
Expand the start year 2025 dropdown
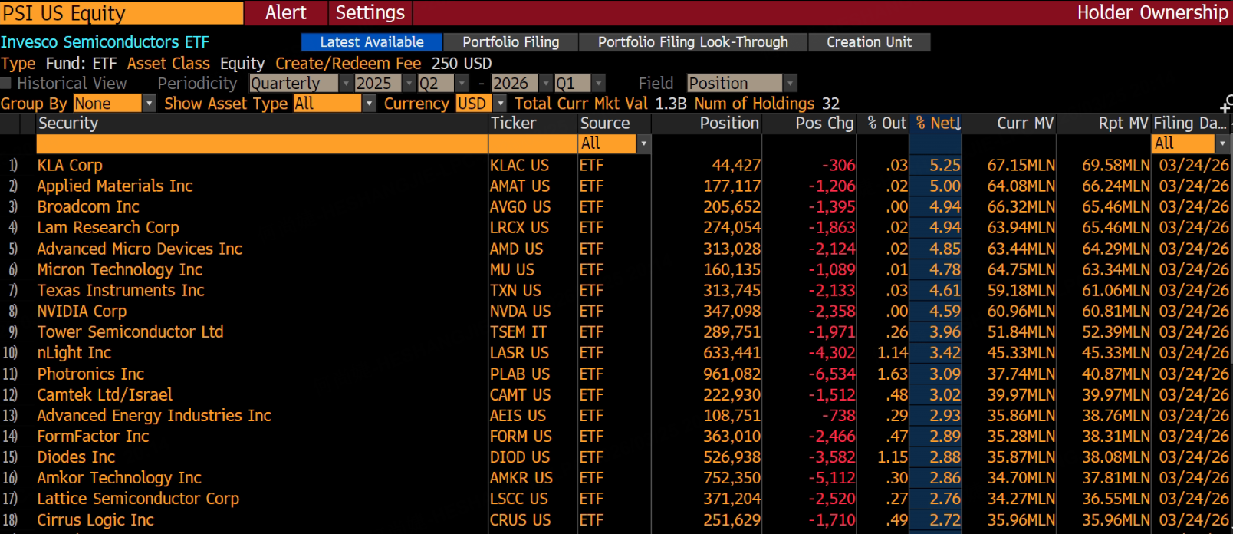385,83
